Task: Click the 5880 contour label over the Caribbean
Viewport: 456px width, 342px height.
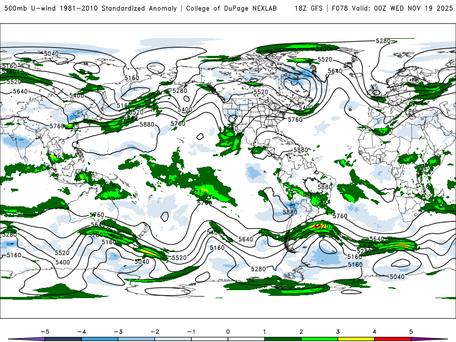Action: [x=301, y=150]
